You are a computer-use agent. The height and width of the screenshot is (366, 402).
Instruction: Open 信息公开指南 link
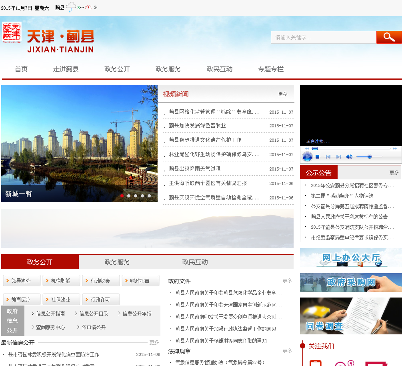tap(50, 314)
